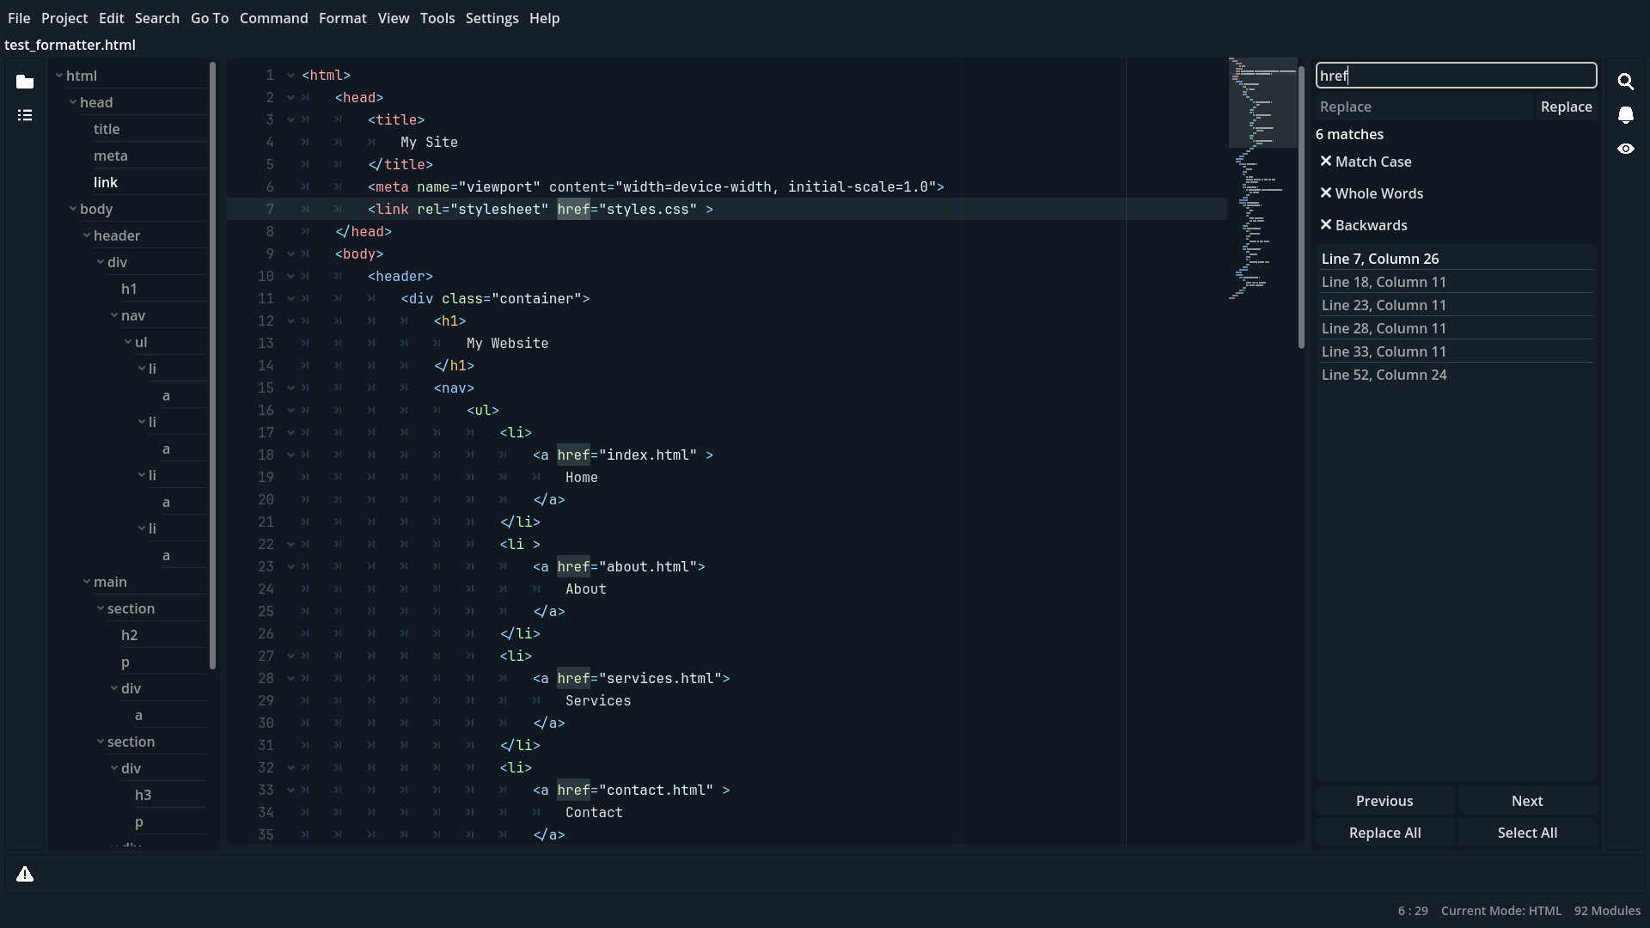Jump to the Line 18 Column 11 match
Screen dimensions: 1650x928
click(x=1385, y=282)
